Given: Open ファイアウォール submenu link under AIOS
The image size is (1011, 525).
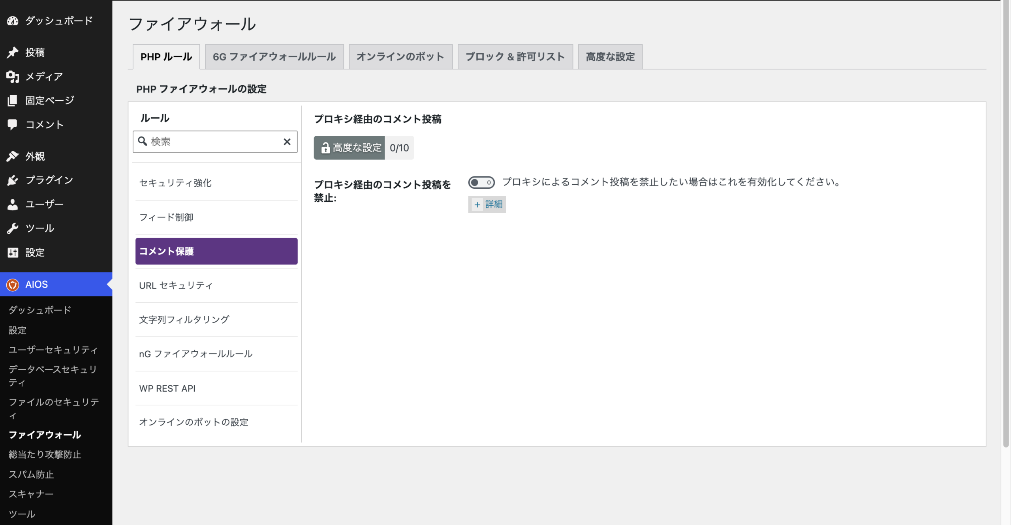Looking at the screenshot, I should [45, 435].
